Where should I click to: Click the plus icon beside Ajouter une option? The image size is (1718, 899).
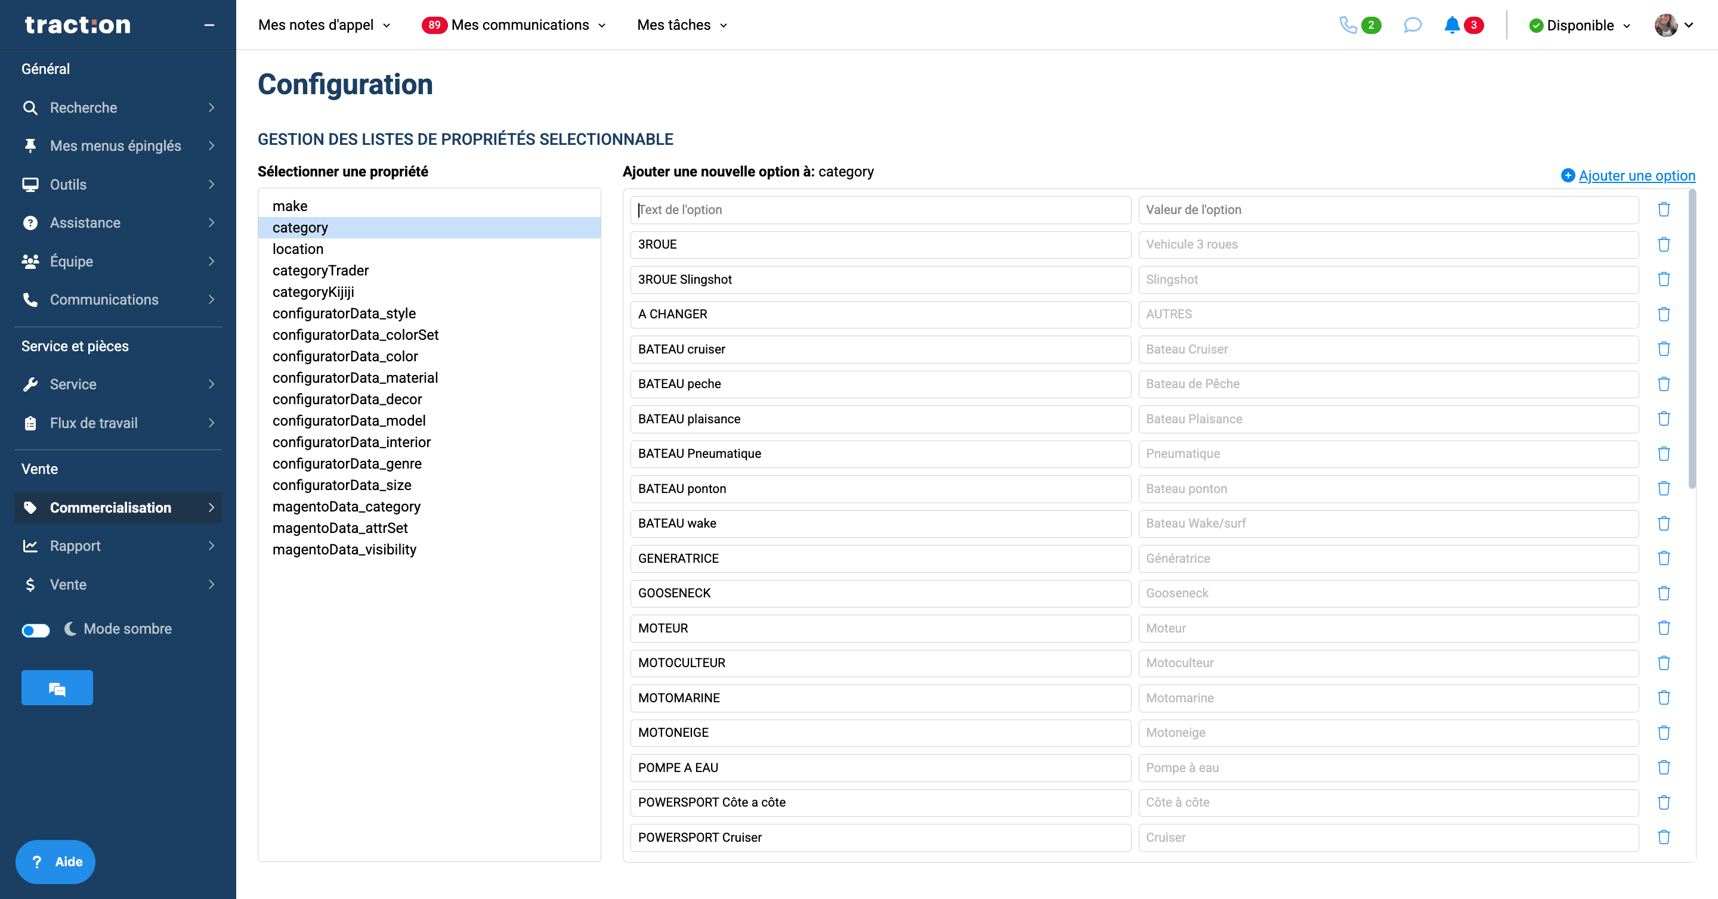(x=1568, y=175)
